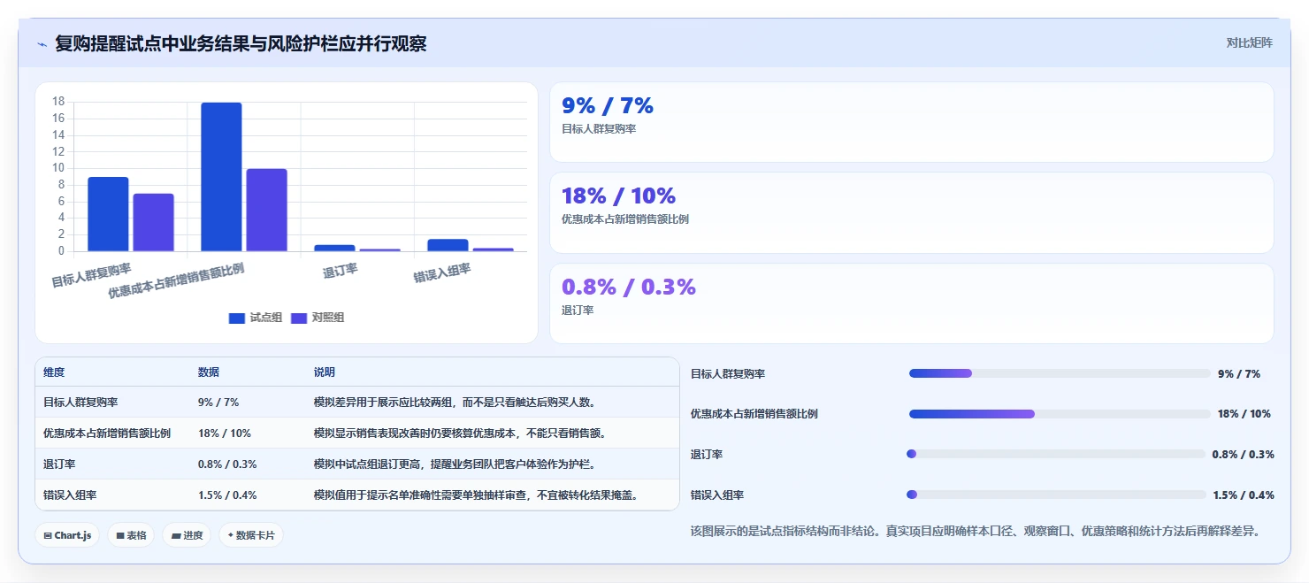Click the 表格 chip
This screenshot has width=1309, height=583.
pyautogui.click(x=131, y=535)
